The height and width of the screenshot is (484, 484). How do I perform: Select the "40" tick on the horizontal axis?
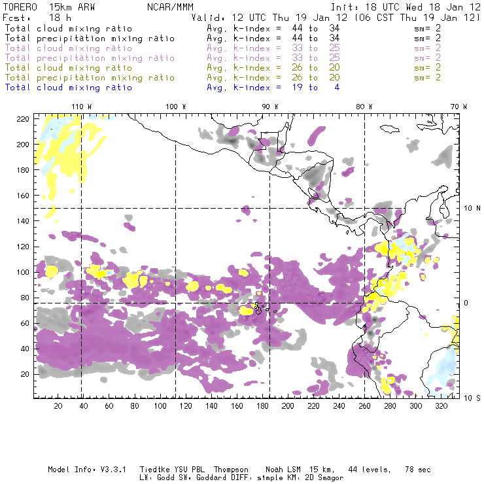84,406
